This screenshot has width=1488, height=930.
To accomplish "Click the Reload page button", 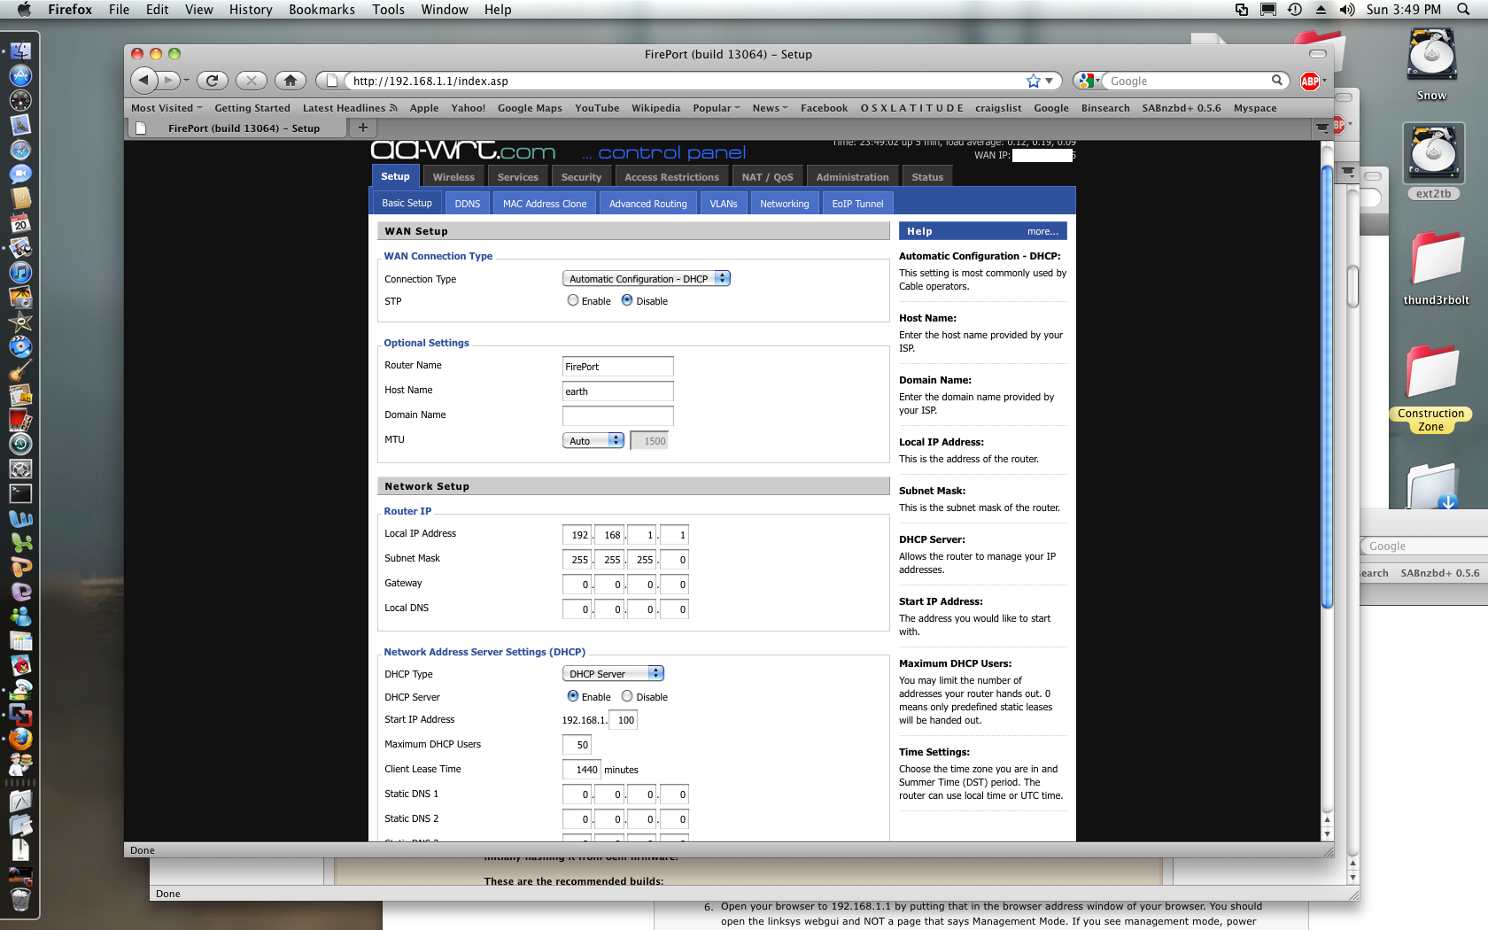I will click(212, 81).
